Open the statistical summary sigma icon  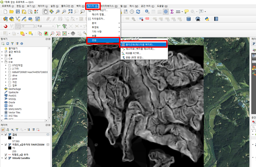[x=172, y=12]
